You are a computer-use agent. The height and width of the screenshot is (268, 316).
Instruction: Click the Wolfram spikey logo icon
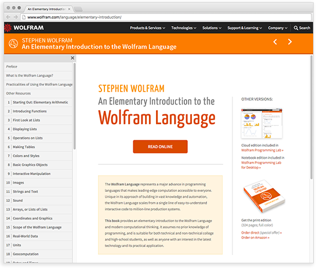[8, 28]
